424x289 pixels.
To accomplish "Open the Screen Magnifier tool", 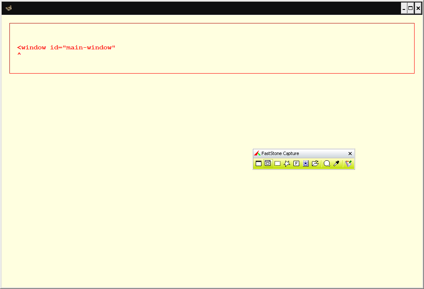I will click(327, 163).
